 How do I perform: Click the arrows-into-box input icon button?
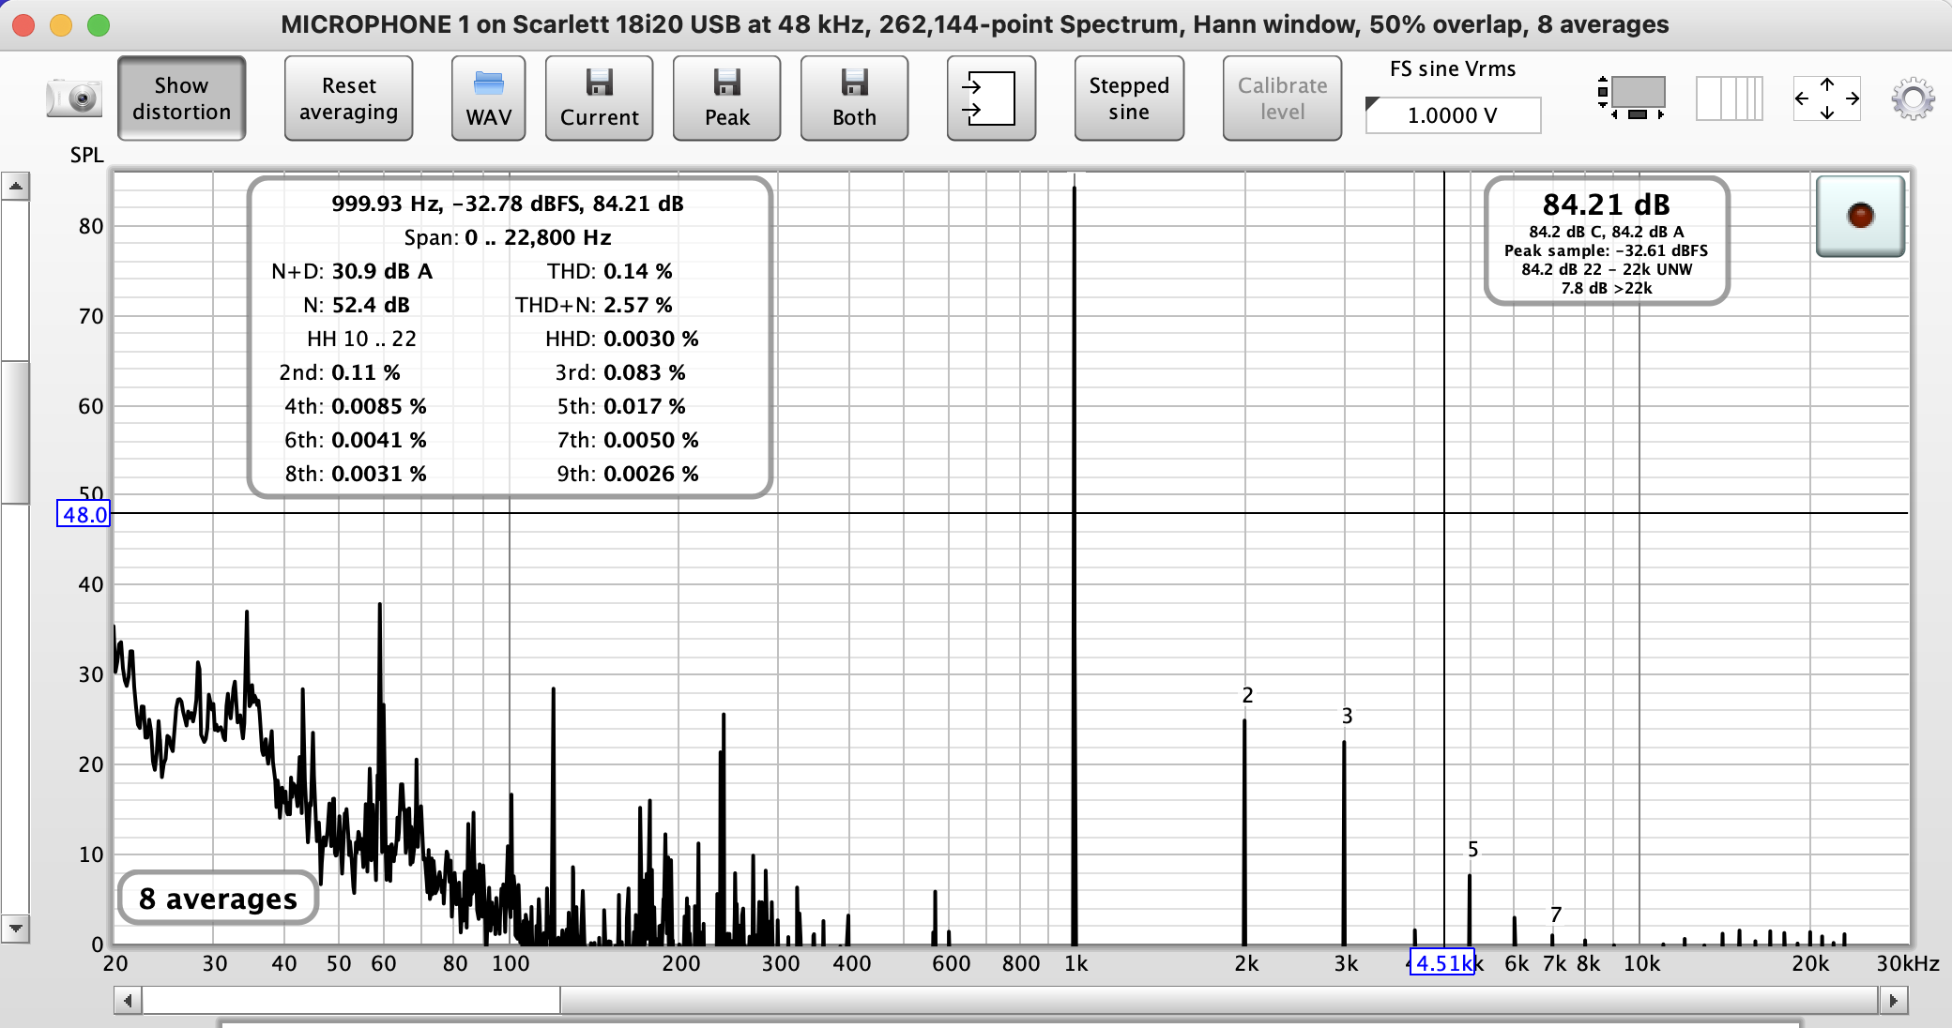(991, 98)
